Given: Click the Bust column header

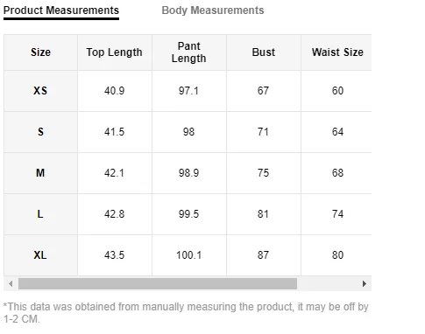Looking at the screenshot, I should point(264,52).
